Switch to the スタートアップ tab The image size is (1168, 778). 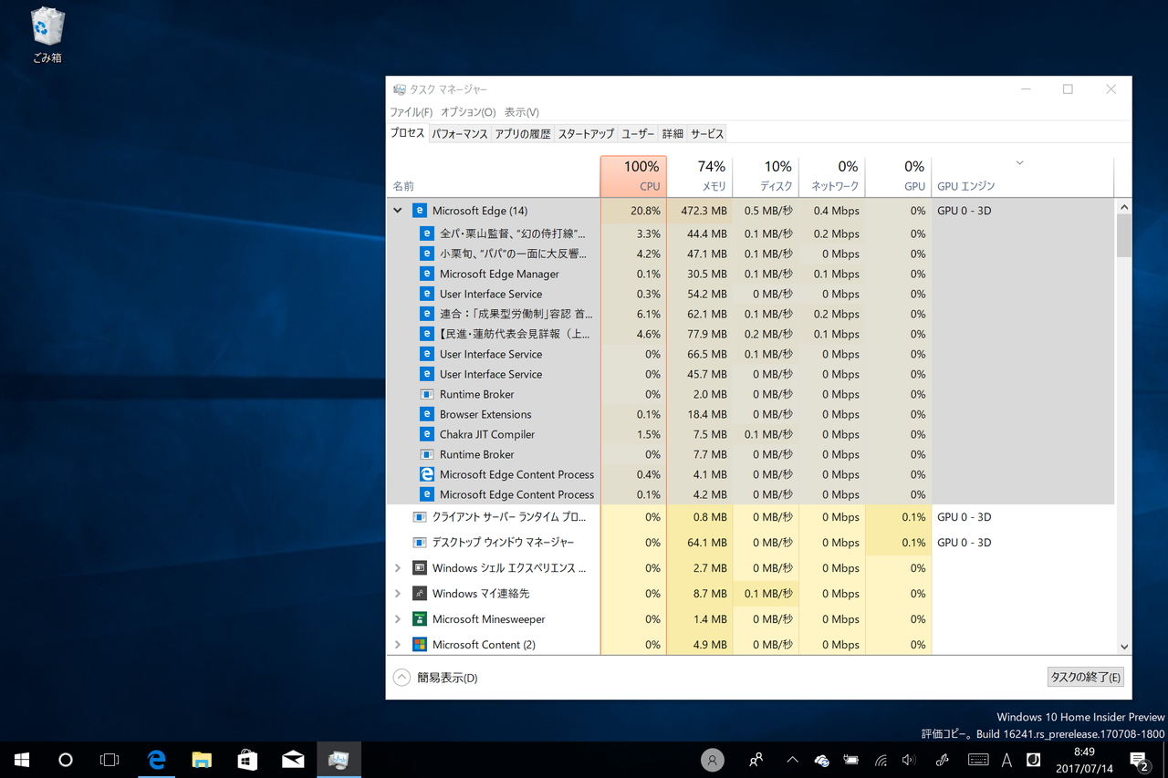tap(586, 134)
